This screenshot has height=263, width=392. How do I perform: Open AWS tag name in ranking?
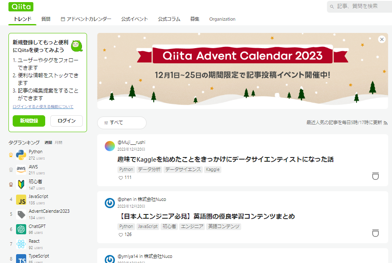coord(33,167)
